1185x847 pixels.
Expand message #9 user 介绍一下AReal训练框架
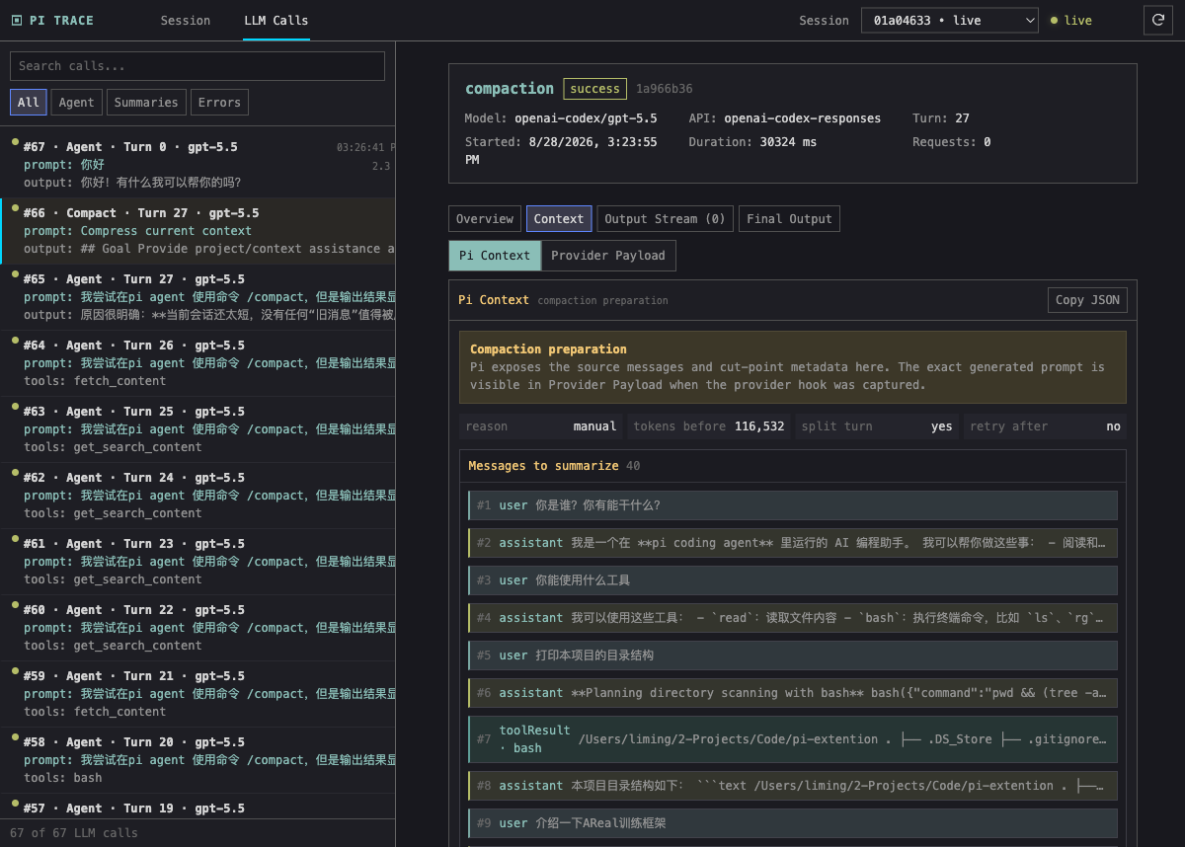(x=793, y=823)
